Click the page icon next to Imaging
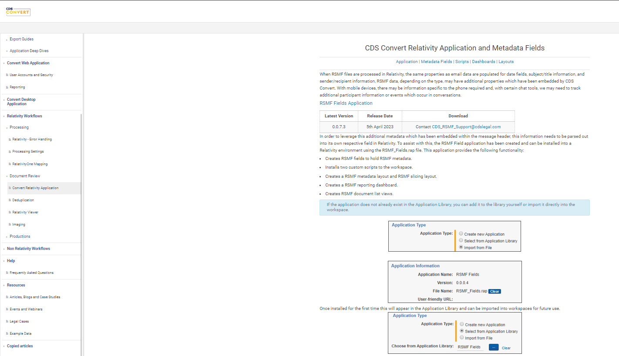The height and width of the screenshot is (356, 619). click(x=10, y=225)
